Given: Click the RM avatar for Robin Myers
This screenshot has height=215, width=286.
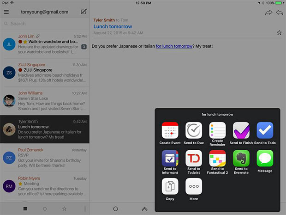Looking at the screenshot, I should pyautogui.click(x=9, y=186).
